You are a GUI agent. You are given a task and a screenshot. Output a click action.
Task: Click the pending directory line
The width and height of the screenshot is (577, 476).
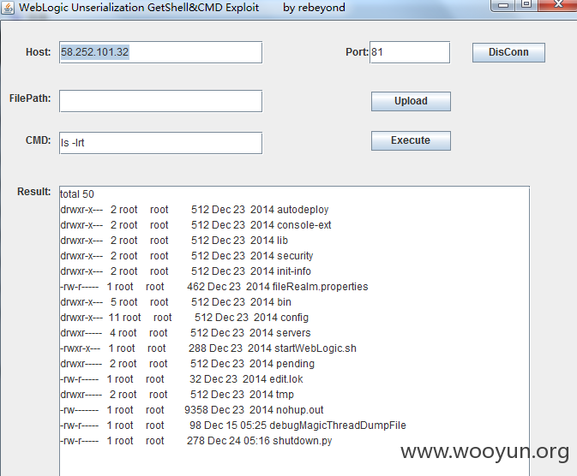pos(187,364)
